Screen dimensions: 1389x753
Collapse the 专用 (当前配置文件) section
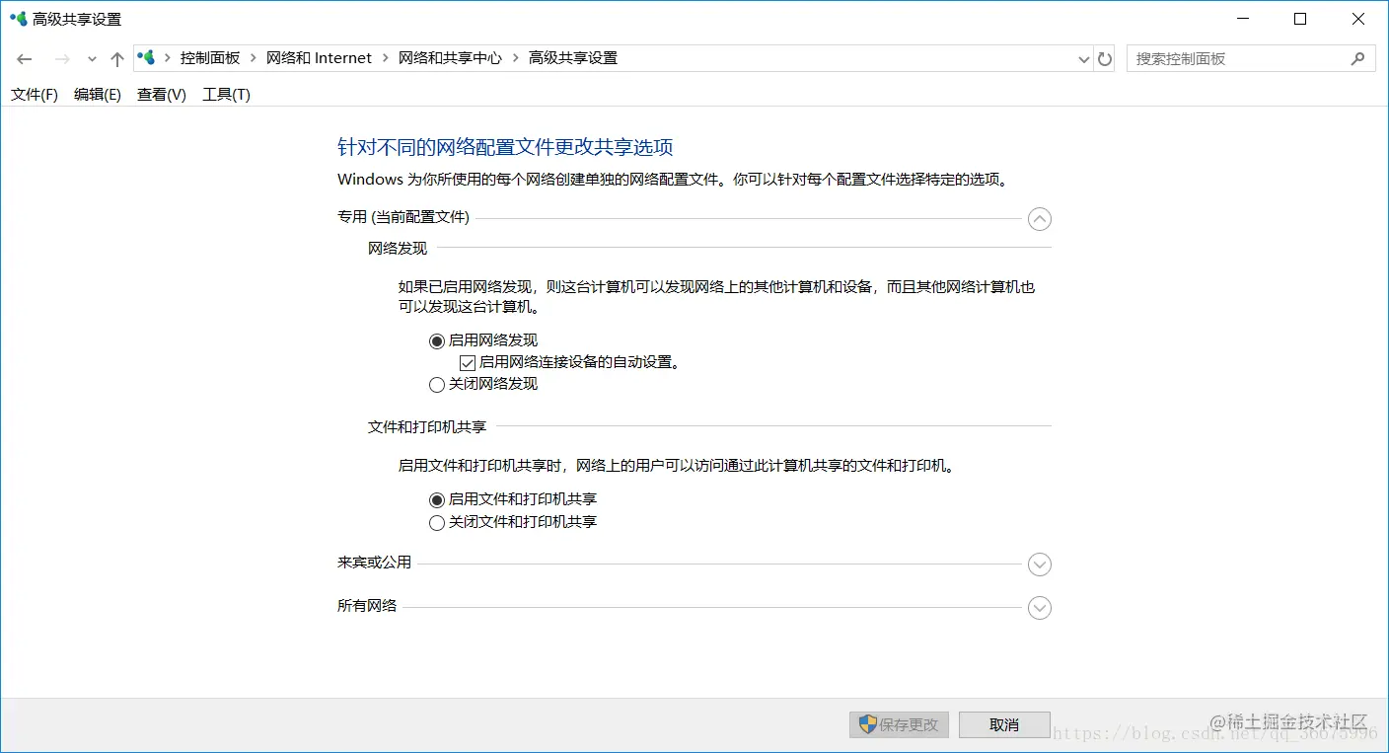pos(1039,218)
